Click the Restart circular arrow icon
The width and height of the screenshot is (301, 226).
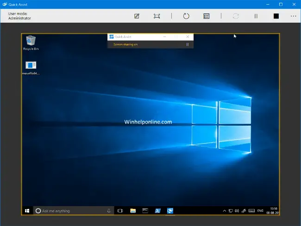(186, 16)
